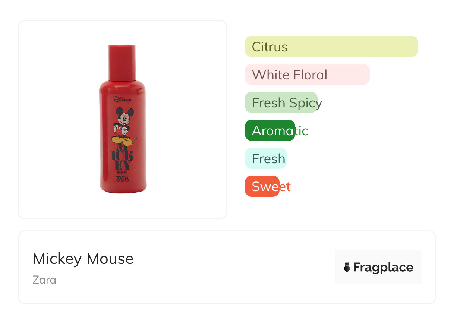The image size is (454, 322).
Task: Click the ZARA logo on the bottle
Action: click(x=123, y=179)
